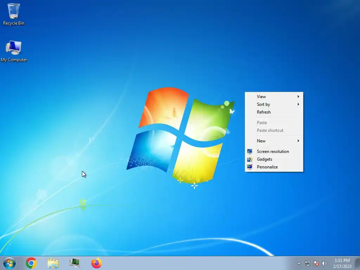Expand the New submenu
Image resolution: width=360 pixels, height=270 pixels.
[x=274, y=141]
